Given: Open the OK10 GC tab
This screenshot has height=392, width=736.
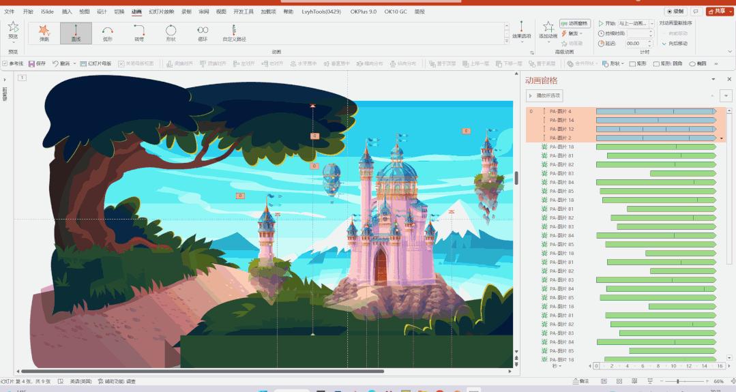Looking at the screenshot, I should (396, 12).
